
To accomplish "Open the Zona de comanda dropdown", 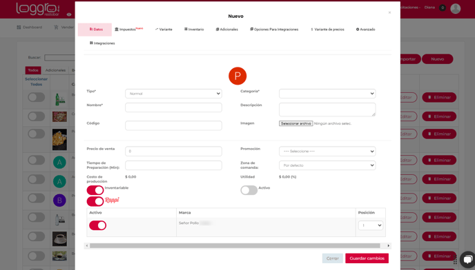I will point(327,165).
